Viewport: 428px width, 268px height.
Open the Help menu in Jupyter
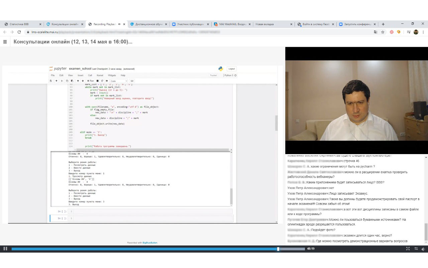[x=123, y=75]
